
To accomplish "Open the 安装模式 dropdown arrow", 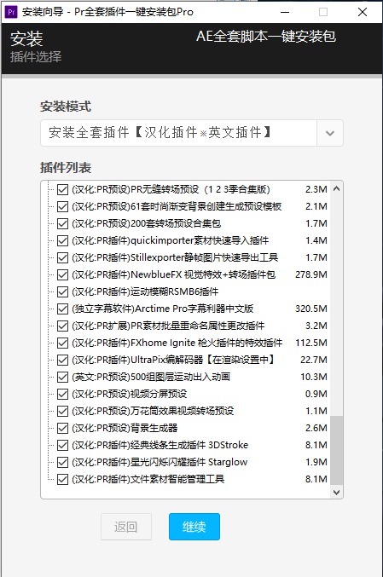I will (329, 133).
